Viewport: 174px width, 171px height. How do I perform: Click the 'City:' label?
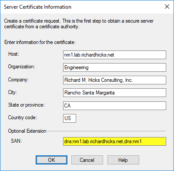pos(13,92)
